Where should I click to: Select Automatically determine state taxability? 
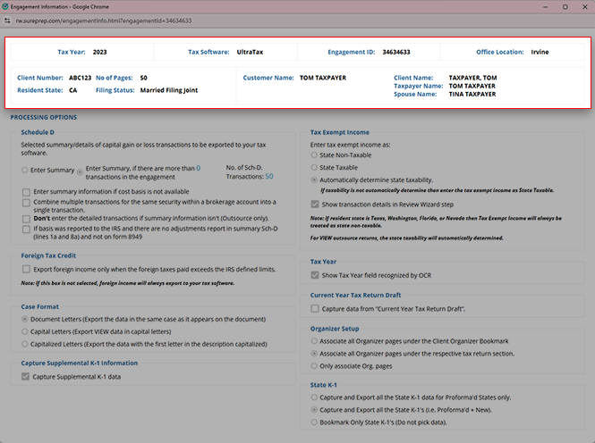[x=314, y=180]
